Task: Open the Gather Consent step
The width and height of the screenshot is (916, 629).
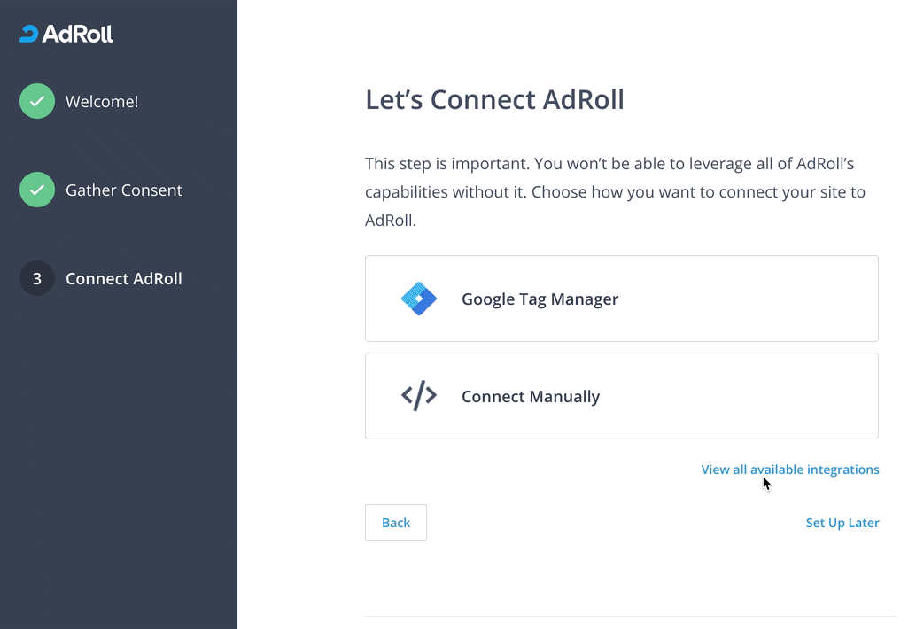Action: [124, 190]
